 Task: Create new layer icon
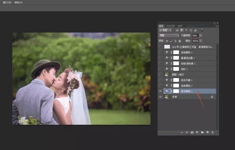click(x=207, y=132)
